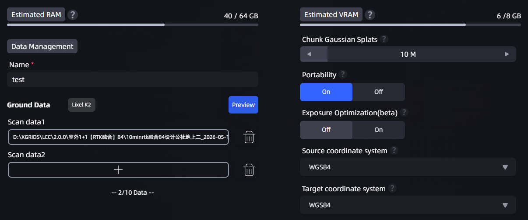Increase Chunk Gaussian Splats with right arrow
This screenshot has width=528, height=220.
[507, 54]
